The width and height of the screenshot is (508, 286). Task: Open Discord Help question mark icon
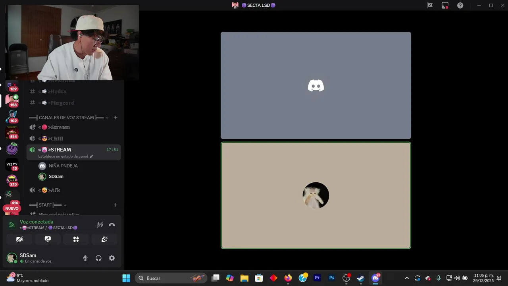(x=460, y=5)
